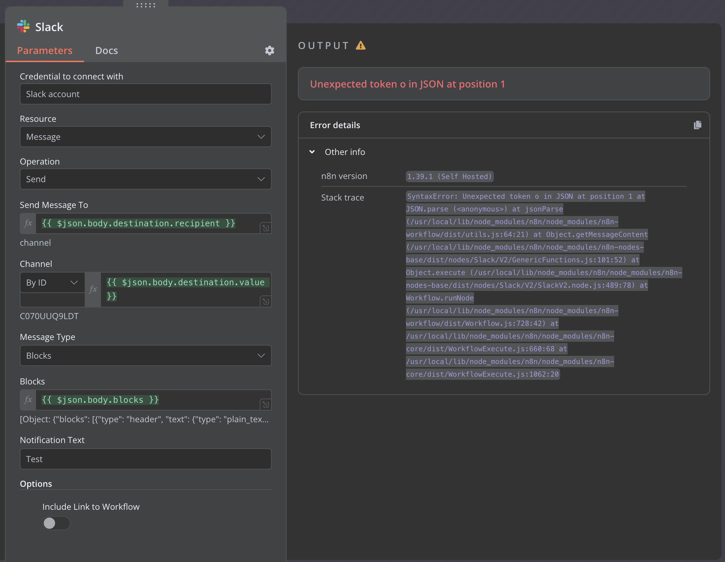Open the Resource dropdown showing Message
Image resolution: width=725 pixels, height=562 pixels.
pos(146,137)
